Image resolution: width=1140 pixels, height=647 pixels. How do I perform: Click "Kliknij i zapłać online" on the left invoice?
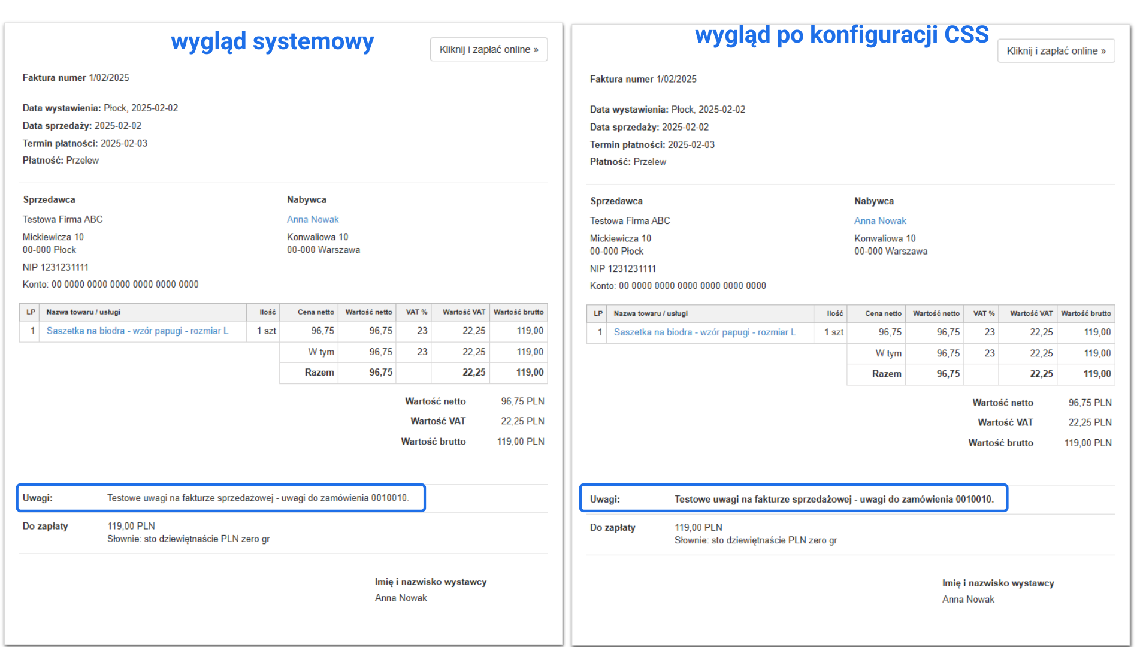[488, 49]
